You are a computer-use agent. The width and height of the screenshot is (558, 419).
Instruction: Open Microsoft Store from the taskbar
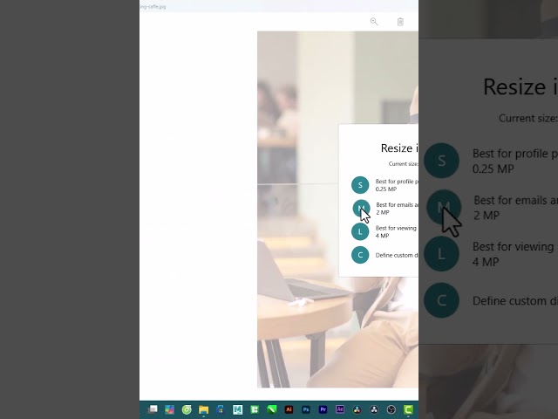[x=221, y=409]
